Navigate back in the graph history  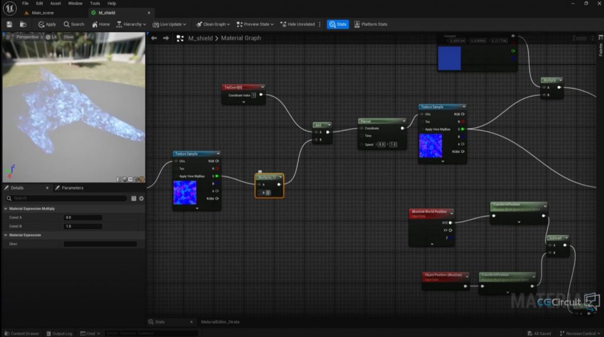coord(154,38)
